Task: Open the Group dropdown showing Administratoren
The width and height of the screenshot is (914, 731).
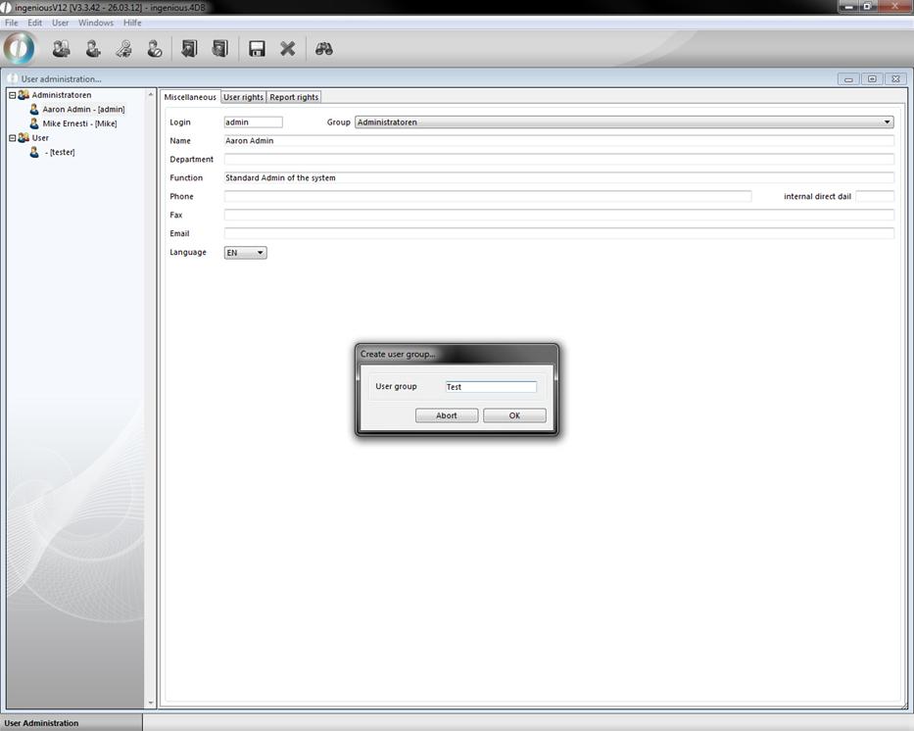Action: point(887,122)
